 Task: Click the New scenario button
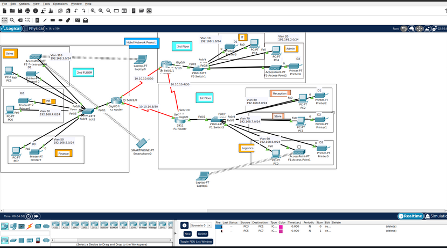(187, 234)
